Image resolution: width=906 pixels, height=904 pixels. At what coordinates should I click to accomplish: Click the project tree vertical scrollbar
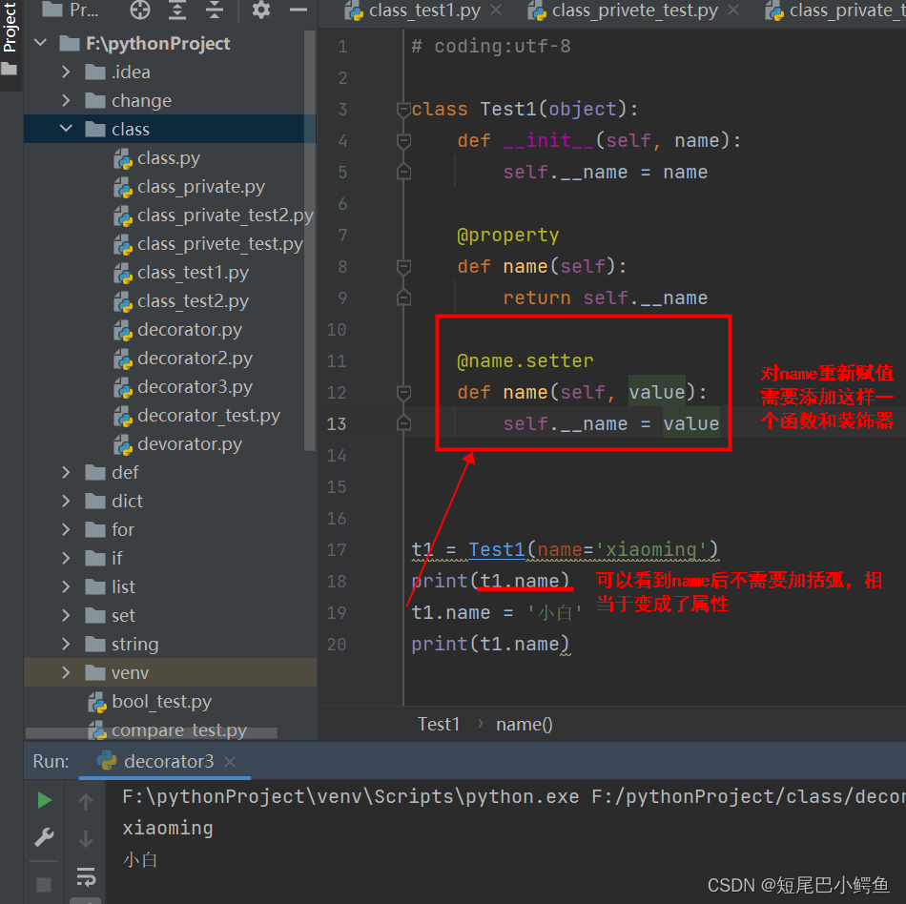(x=309, y=238)
